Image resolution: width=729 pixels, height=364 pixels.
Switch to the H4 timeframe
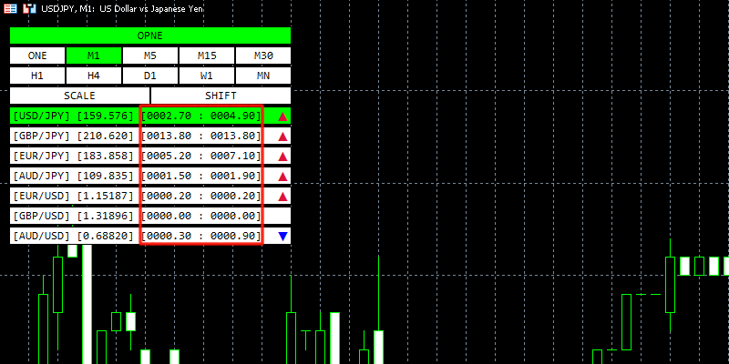pyautogui.click(x=94, y=76)
